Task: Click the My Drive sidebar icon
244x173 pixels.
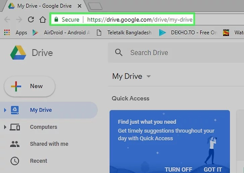Action: click(15, 110)
